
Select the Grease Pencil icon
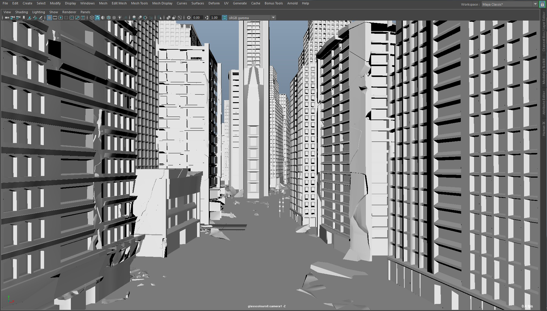pos(41,18)
